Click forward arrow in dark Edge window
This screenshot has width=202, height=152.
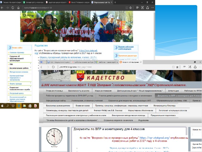coord(8,8)
